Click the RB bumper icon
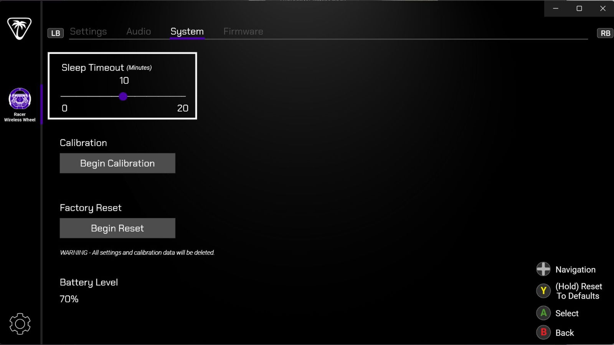The image size is (614, 345). (x=605, y=33)
